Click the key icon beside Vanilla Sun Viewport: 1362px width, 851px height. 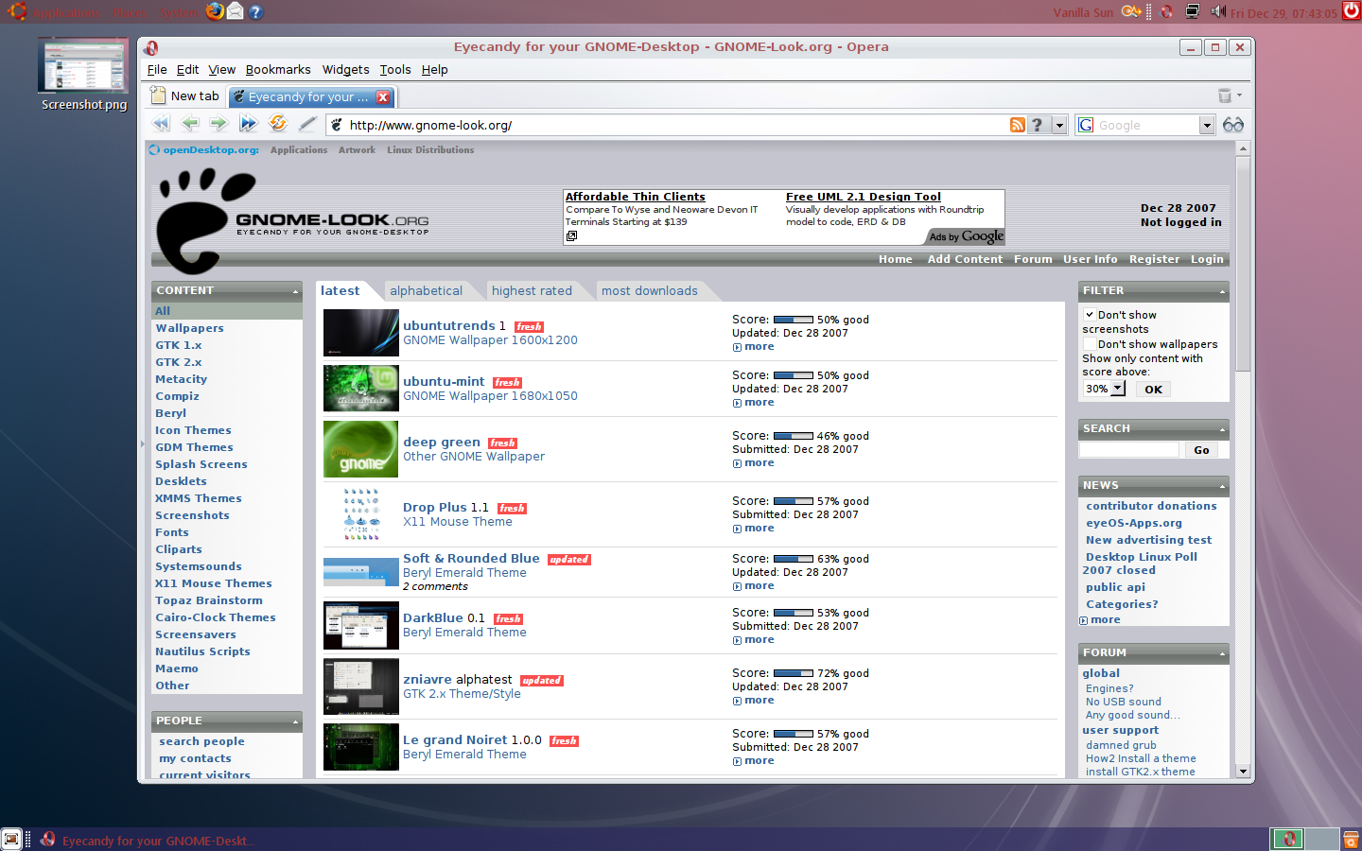click(1131, 11)
